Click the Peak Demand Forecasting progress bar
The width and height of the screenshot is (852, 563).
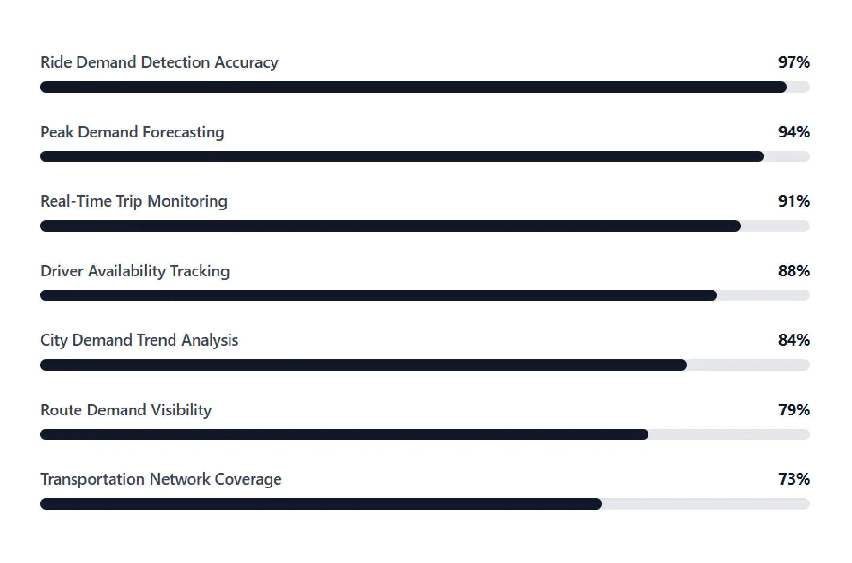[425, 156]
